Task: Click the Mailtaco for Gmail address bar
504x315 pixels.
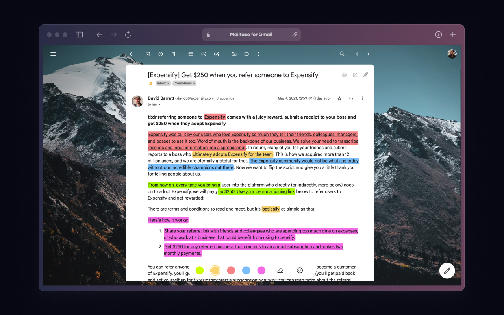Action: 251,35
